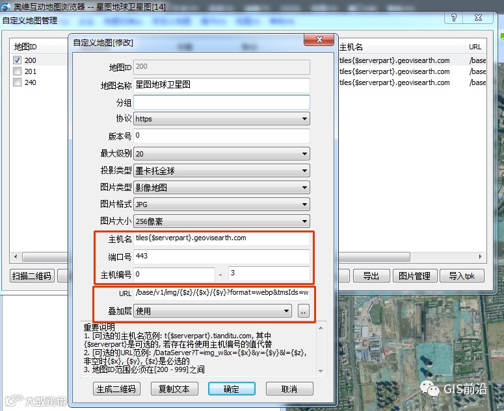
Task: Click the 主机编号 end field showing 3
Action: point(269,273)
